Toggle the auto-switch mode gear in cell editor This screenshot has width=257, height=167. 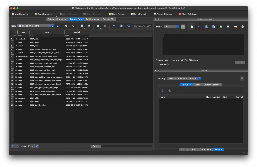click(183, 27)
